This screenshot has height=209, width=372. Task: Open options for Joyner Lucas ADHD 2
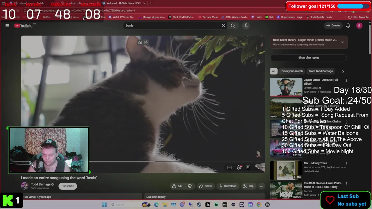pyautogui.click(x=346, y=80)
